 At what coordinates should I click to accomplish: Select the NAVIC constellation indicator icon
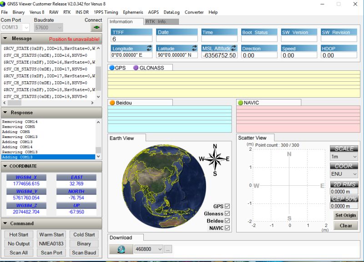[240, 102]
